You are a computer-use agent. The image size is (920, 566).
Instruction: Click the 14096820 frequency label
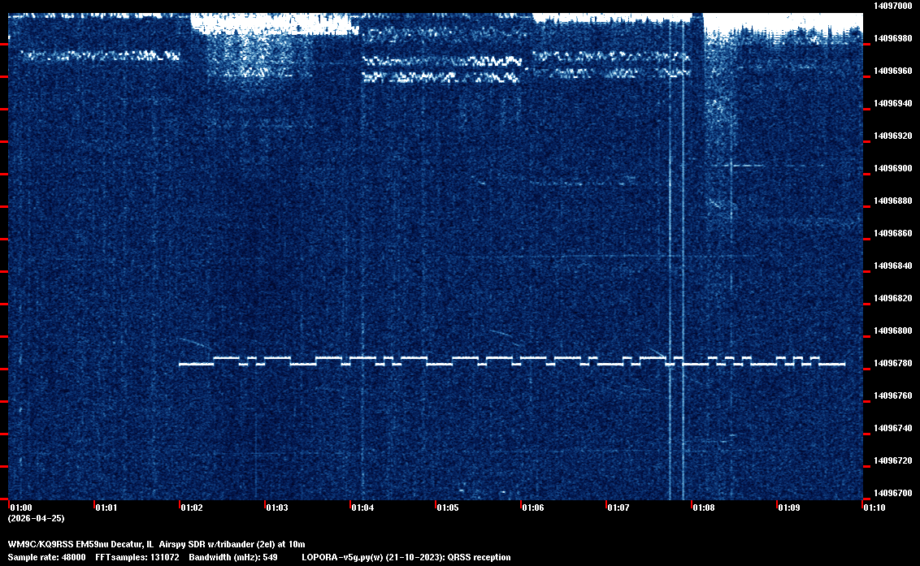click(893, 298)
